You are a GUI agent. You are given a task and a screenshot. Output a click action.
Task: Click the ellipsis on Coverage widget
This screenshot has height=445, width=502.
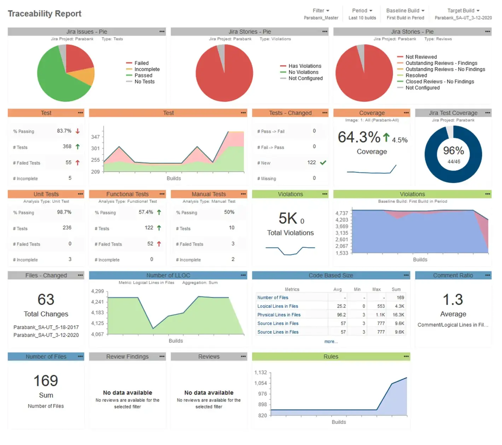(406, 113)
